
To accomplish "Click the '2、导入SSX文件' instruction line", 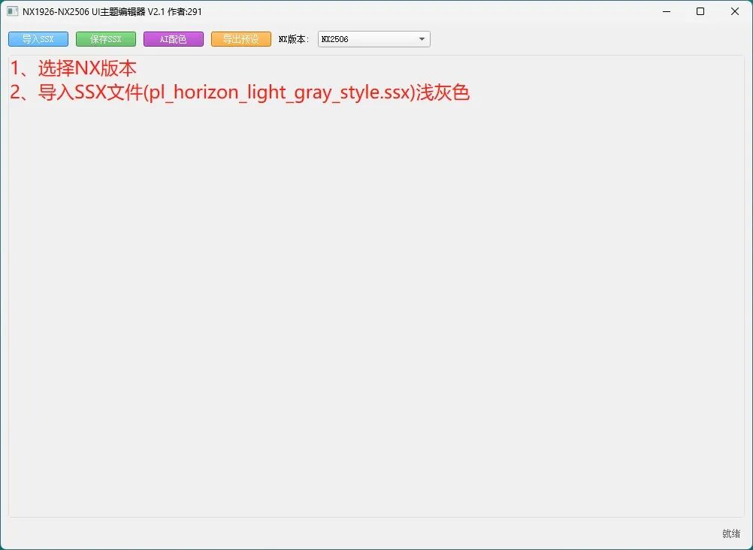I will pos(240,92).
